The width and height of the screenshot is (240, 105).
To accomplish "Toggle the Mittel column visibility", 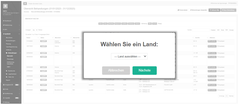I will [x=150, y=24].
